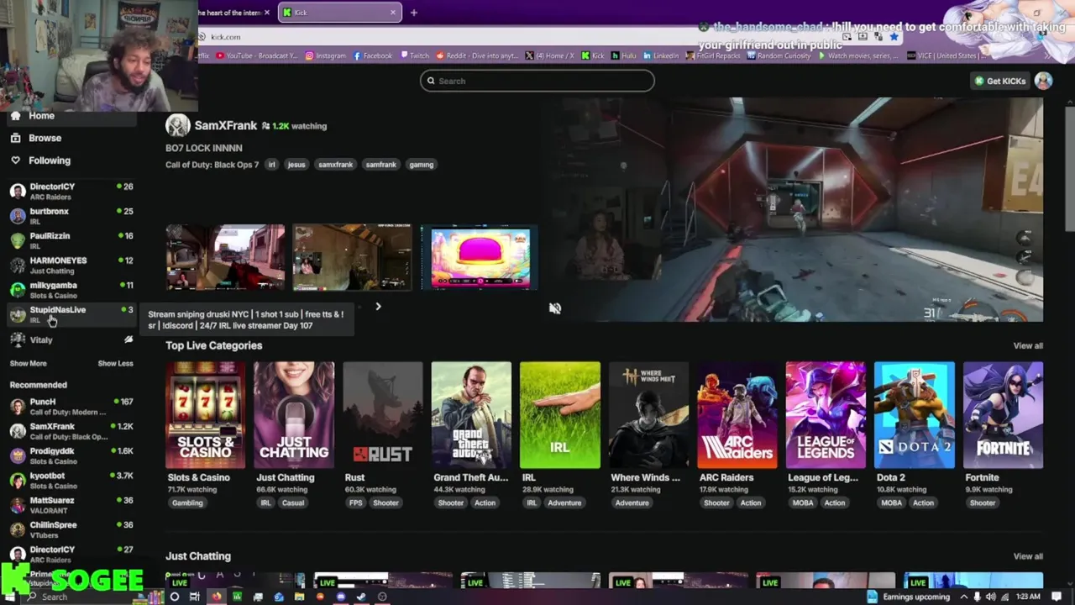Open SamXFrank featured streamer avatar
This screenshot has height=605, width=1075.
177,126
